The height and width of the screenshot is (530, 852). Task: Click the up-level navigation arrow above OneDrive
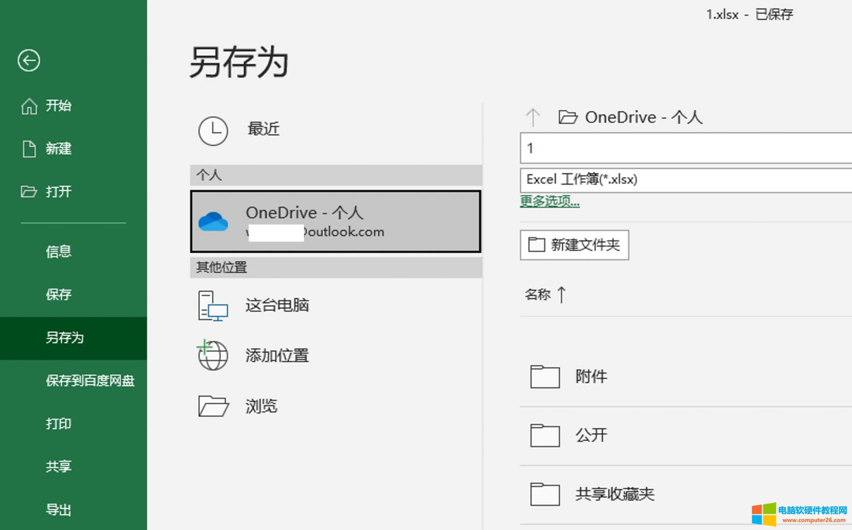point(533,117)
